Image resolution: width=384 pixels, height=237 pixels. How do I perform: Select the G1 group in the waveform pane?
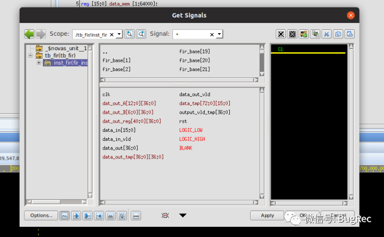click(x=281, y=49)
